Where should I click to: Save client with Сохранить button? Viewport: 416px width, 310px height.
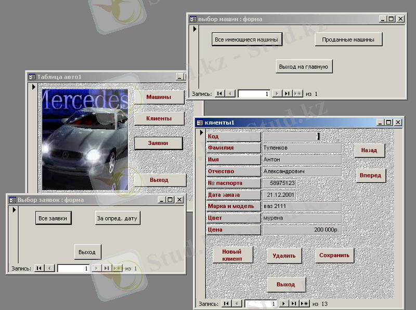coord(334,255)
